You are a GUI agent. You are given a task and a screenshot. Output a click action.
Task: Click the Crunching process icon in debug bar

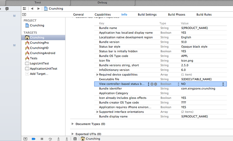(83, 139)
